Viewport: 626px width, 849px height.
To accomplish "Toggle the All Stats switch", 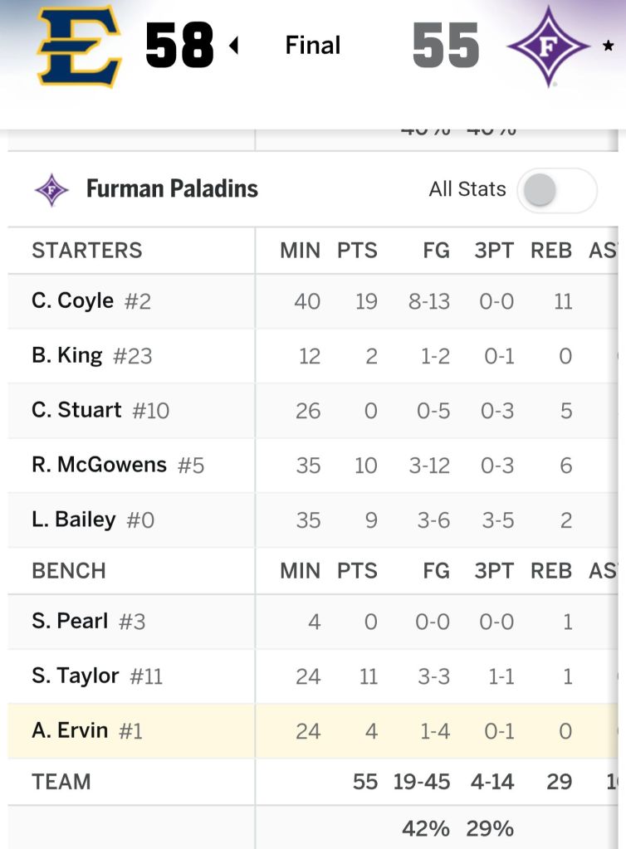I will point(556,190).
